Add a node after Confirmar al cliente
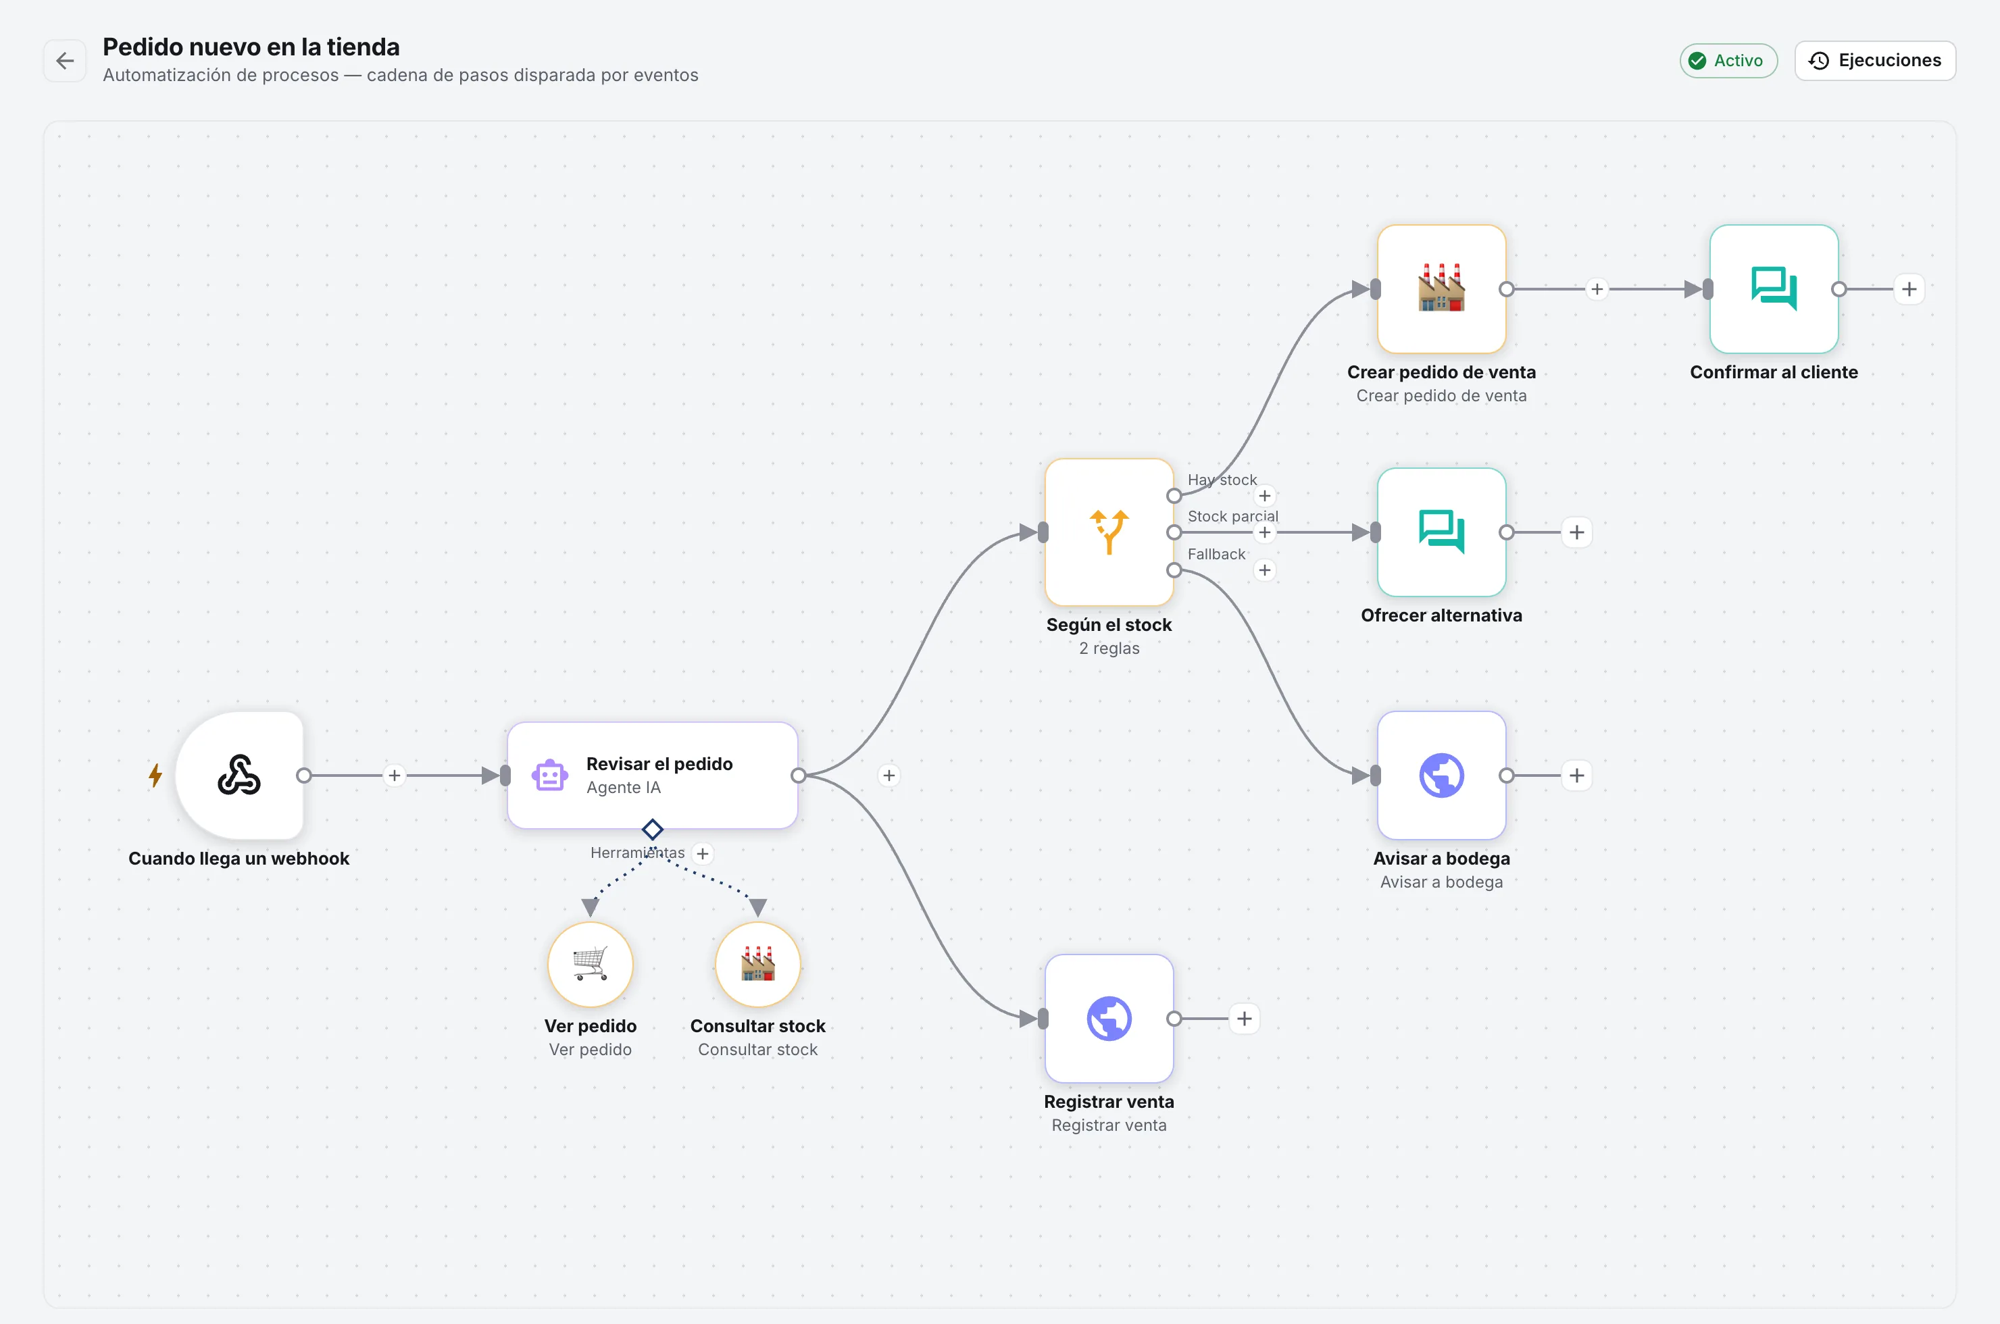Viewport: 2000px width, 1324px height. pyautogui.click(x=1909, y=289)
